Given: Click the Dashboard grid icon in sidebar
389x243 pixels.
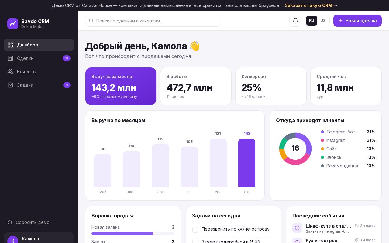Looking at the screenshot, I should coord(10,45).
